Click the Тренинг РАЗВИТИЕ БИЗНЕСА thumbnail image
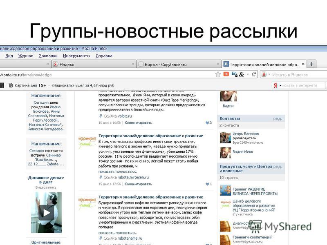This screenshot has height=245, width=327. pos(225,190)
